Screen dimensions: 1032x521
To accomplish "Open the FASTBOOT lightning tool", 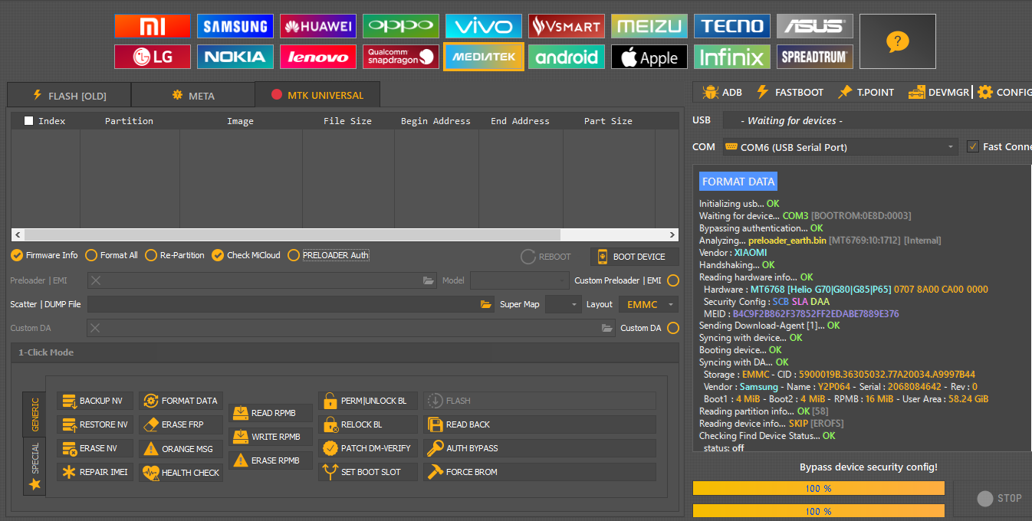I will tap(790, 92).
